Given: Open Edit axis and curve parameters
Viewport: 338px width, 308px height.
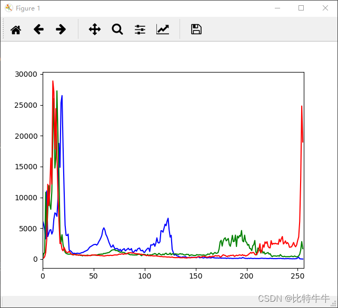Looking at the screenshot, I should click(163, 29).
